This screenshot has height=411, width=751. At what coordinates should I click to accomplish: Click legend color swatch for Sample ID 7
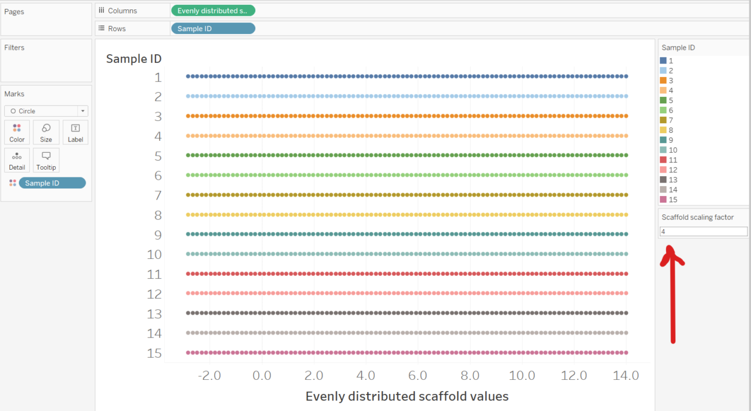[x=663, y=120]
